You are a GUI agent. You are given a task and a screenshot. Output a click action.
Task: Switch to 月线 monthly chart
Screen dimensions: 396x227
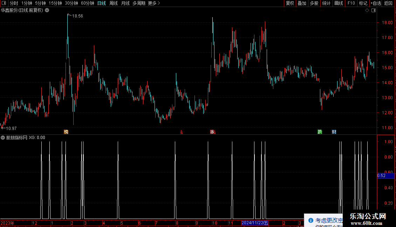(x=125, y=3)
